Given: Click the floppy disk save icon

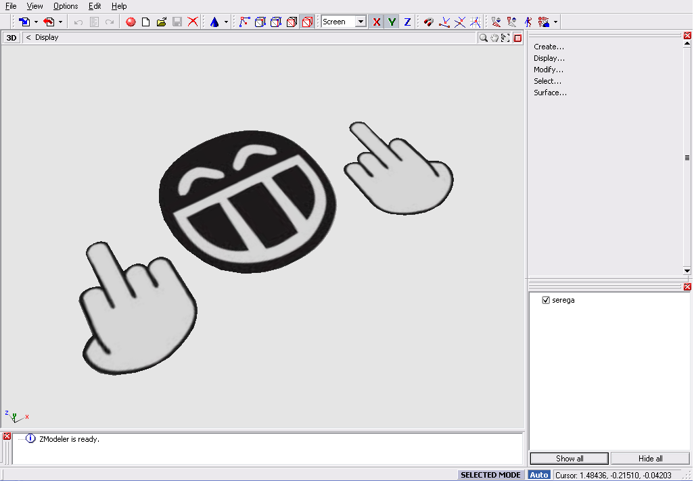Looking at the screenshot, I should click(x=177, y=22).
